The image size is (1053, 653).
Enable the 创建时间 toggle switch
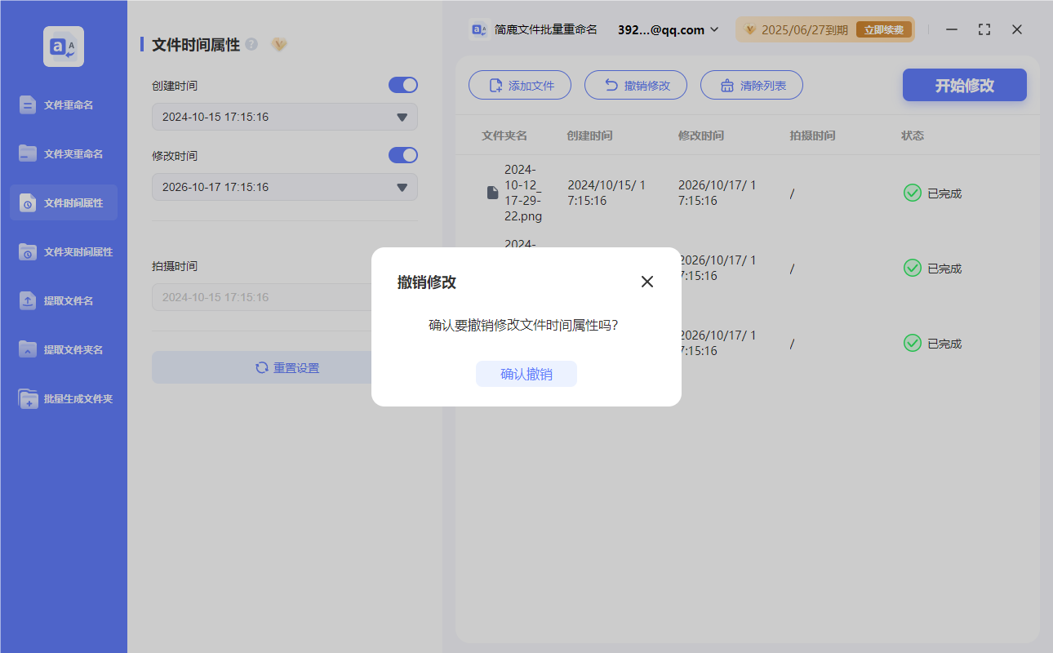click(x=402, y=85)
